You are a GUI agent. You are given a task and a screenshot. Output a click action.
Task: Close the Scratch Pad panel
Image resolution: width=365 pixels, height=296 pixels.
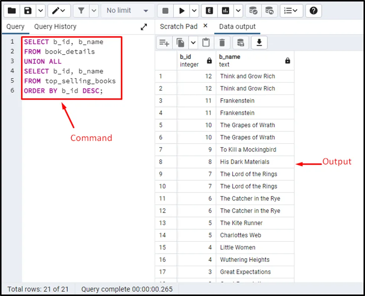pyautogui.click(x=205, y=26)
